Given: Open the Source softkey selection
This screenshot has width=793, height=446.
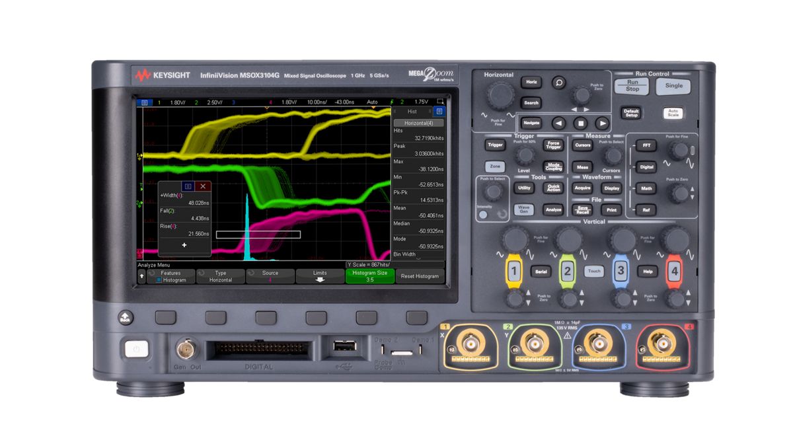Looking at the screenshot, I should click(270, 276).
